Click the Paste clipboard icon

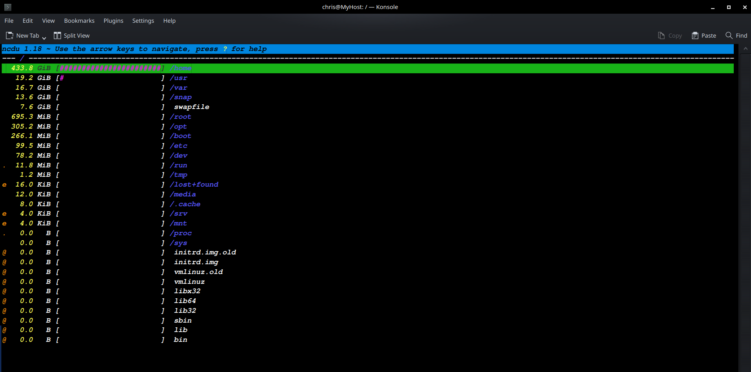[695, 36]
